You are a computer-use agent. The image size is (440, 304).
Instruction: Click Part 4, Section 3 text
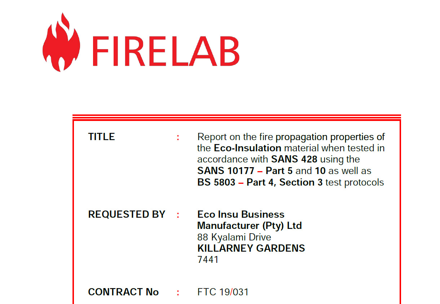(285, 182)
